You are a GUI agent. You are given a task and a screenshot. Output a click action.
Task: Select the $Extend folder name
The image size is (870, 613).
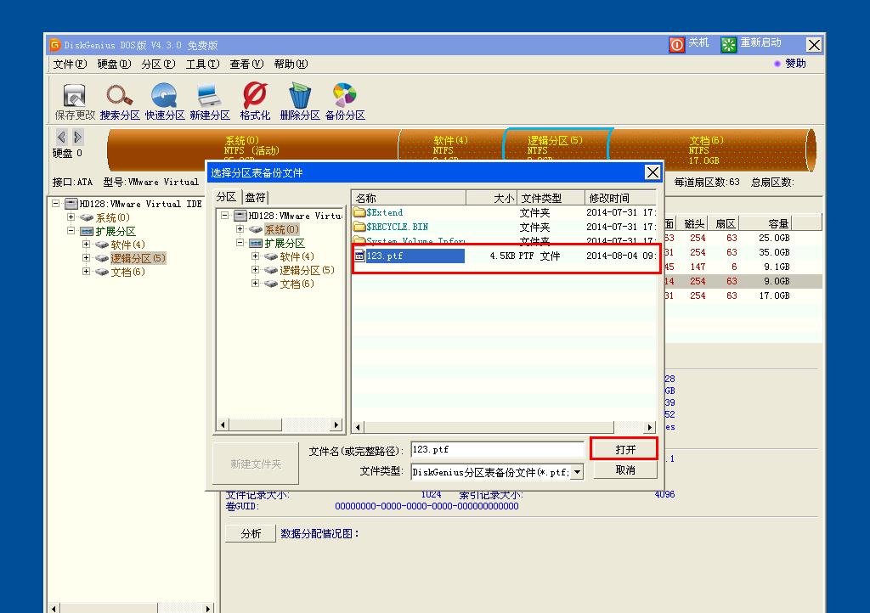[385, 212]
